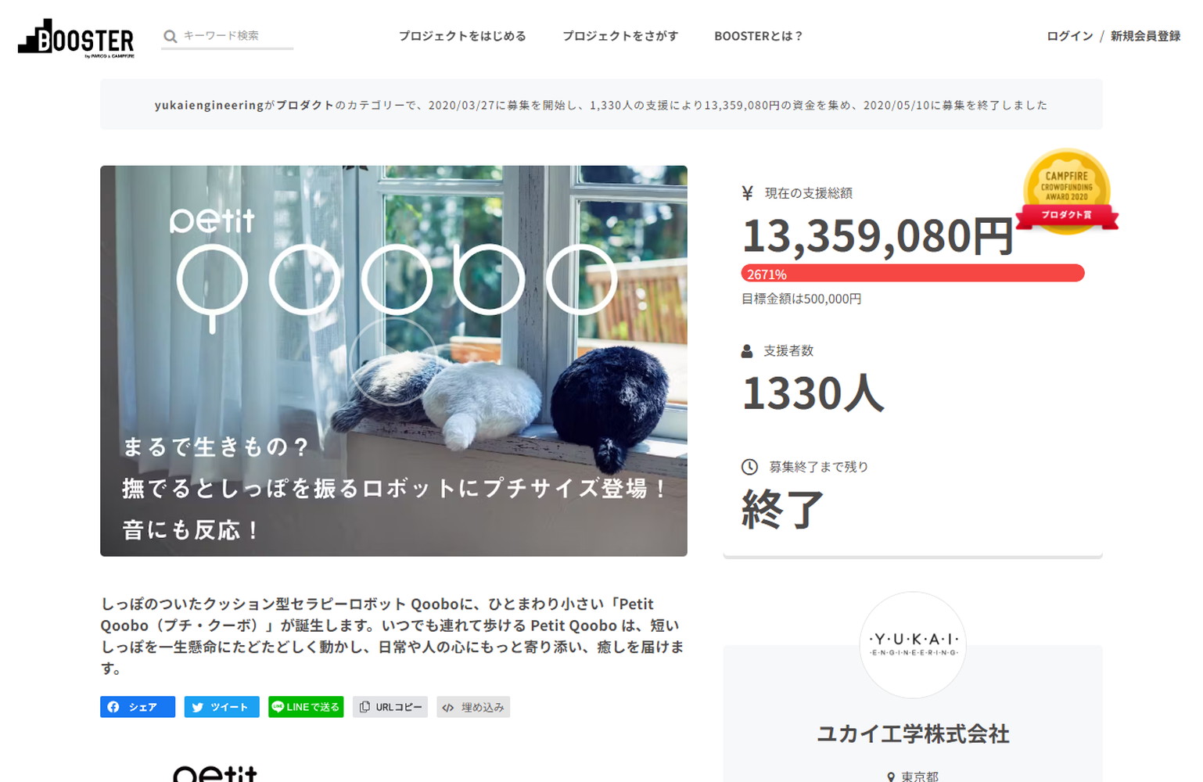
Task: Click the yen icon beside 現在の支援総額
Action: pos(747,193)
